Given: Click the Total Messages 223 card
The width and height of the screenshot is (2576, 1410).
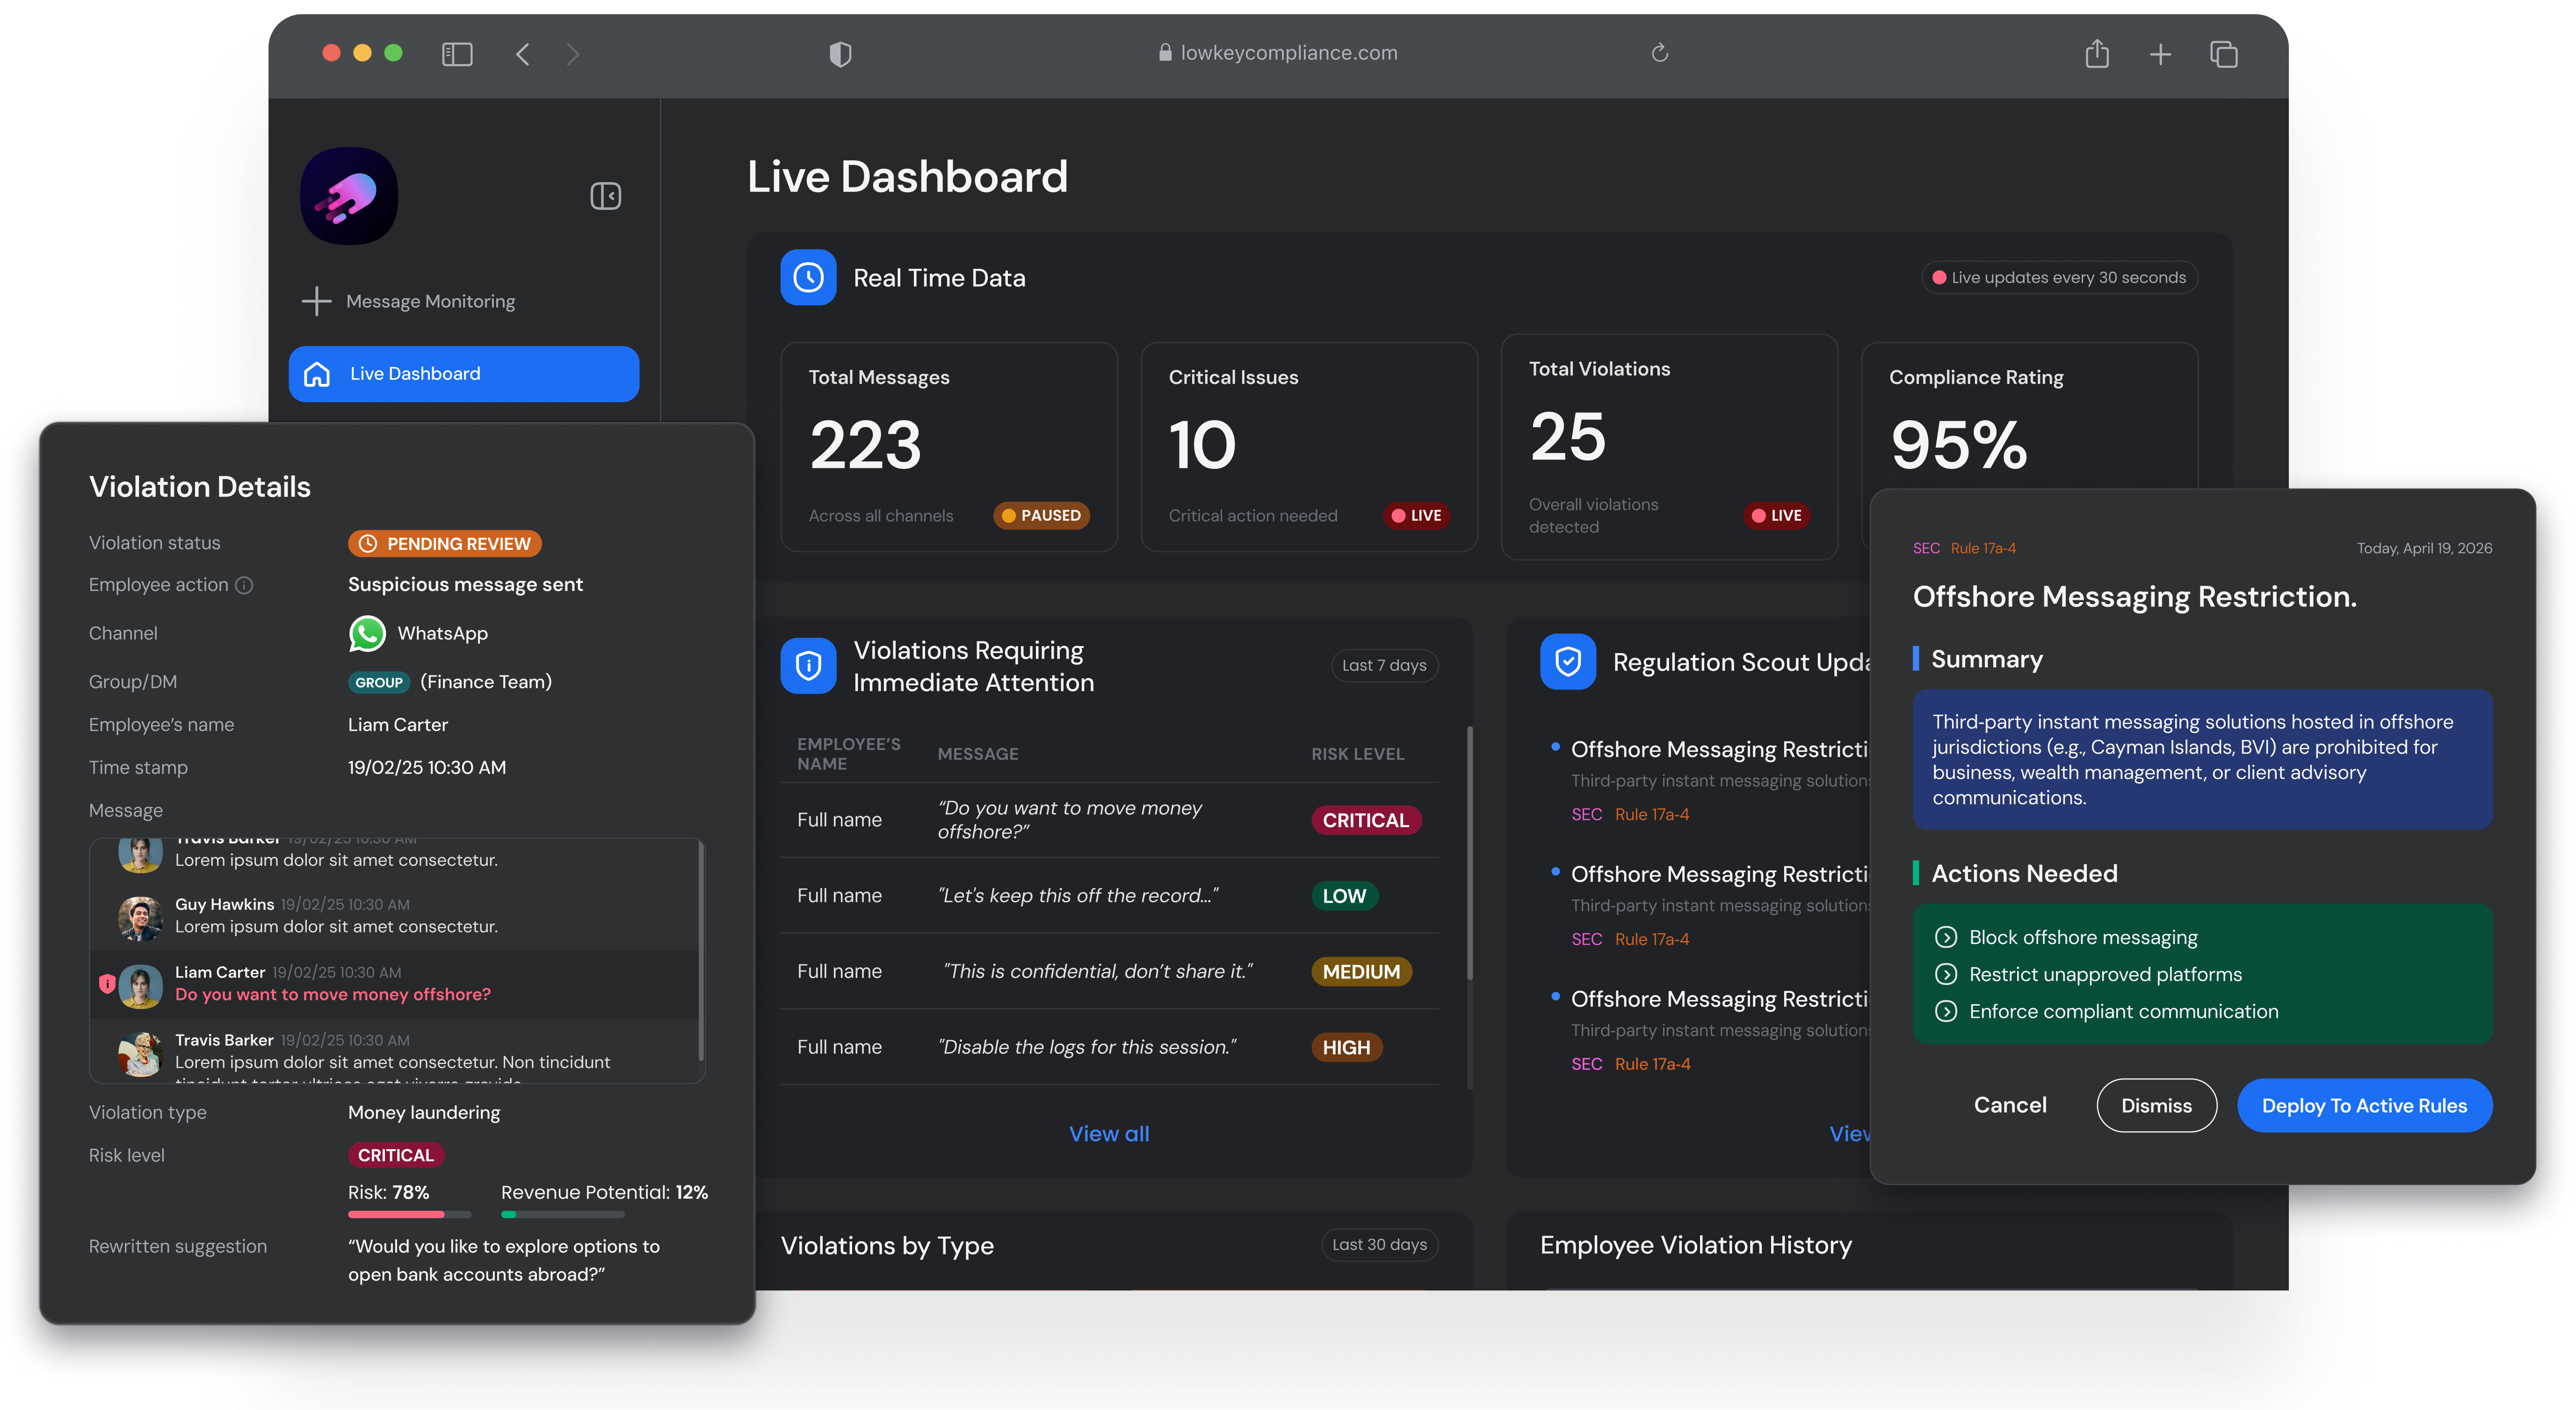Looking at the screenshot, I should pyautogui.click(x=949, y=446).
